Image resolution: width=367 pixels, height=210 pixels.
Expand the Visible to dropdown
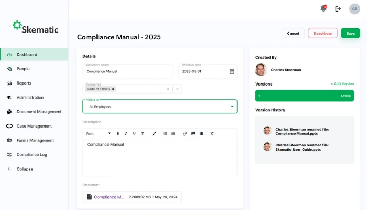tap(232, 107)
